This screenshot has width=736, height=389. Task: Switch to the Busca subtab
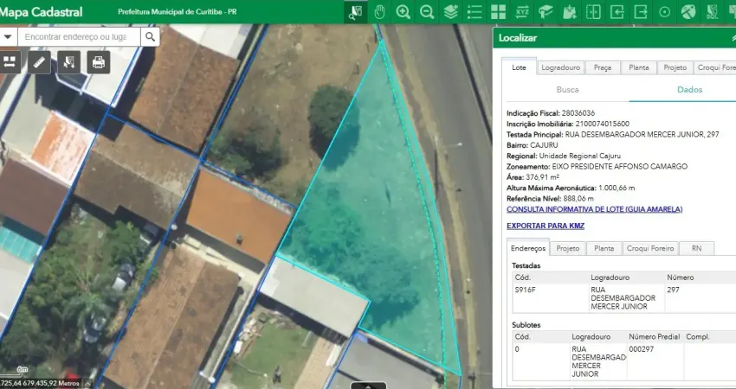tap(567, 90)
